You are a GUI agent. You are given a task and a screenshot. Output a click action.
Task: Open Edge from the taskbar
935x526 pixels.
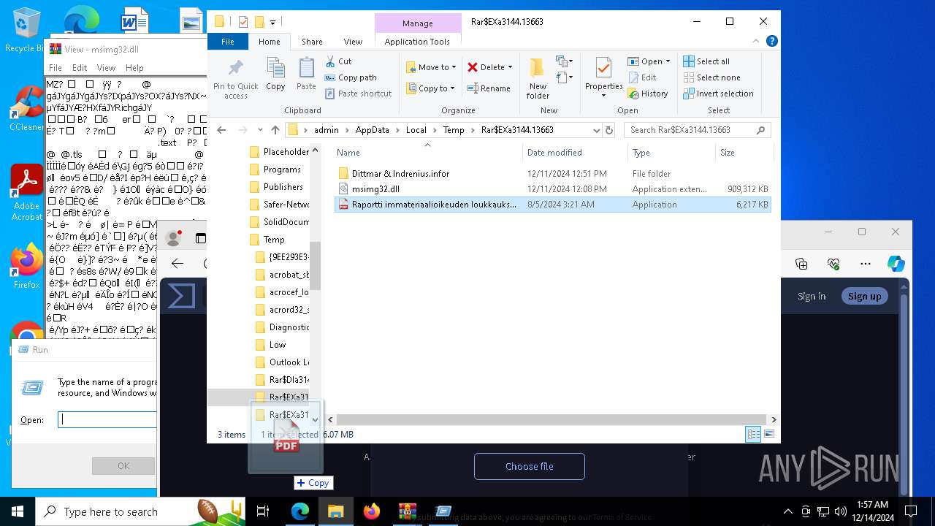(300, 511)
